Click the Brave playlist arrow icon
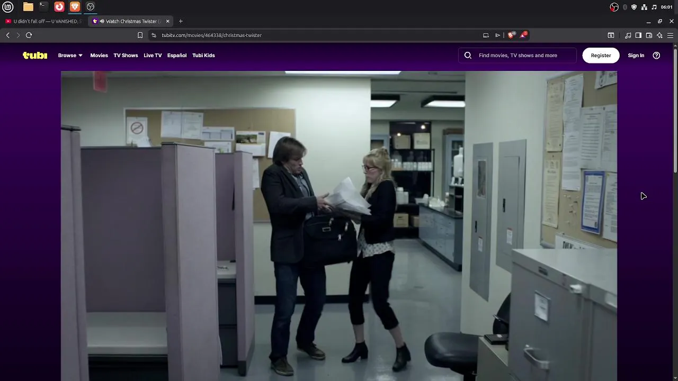Viewport: 678px width, 381px height. 497,35
